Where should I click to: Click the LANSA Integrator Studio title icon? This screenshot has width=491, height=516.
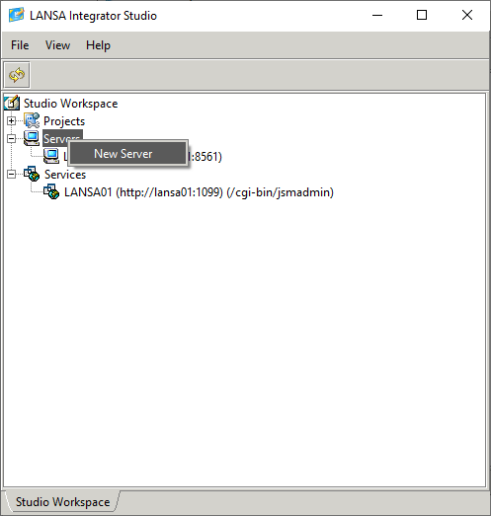tap(17, 15)
